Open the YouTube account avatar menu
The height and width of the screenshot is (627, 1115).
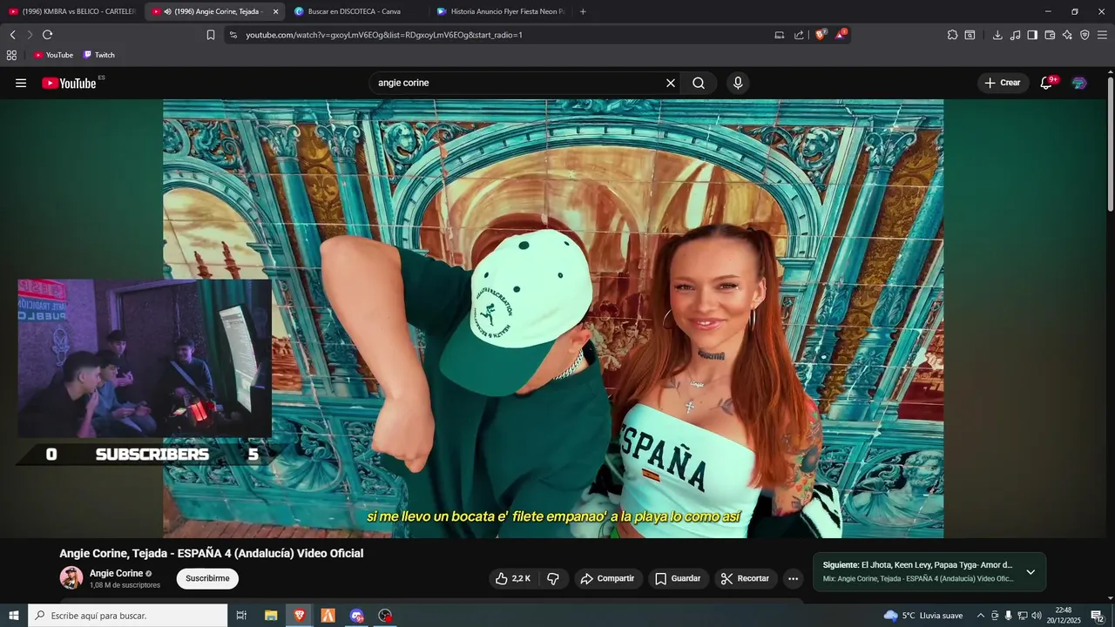click(x=1079, y=83)
